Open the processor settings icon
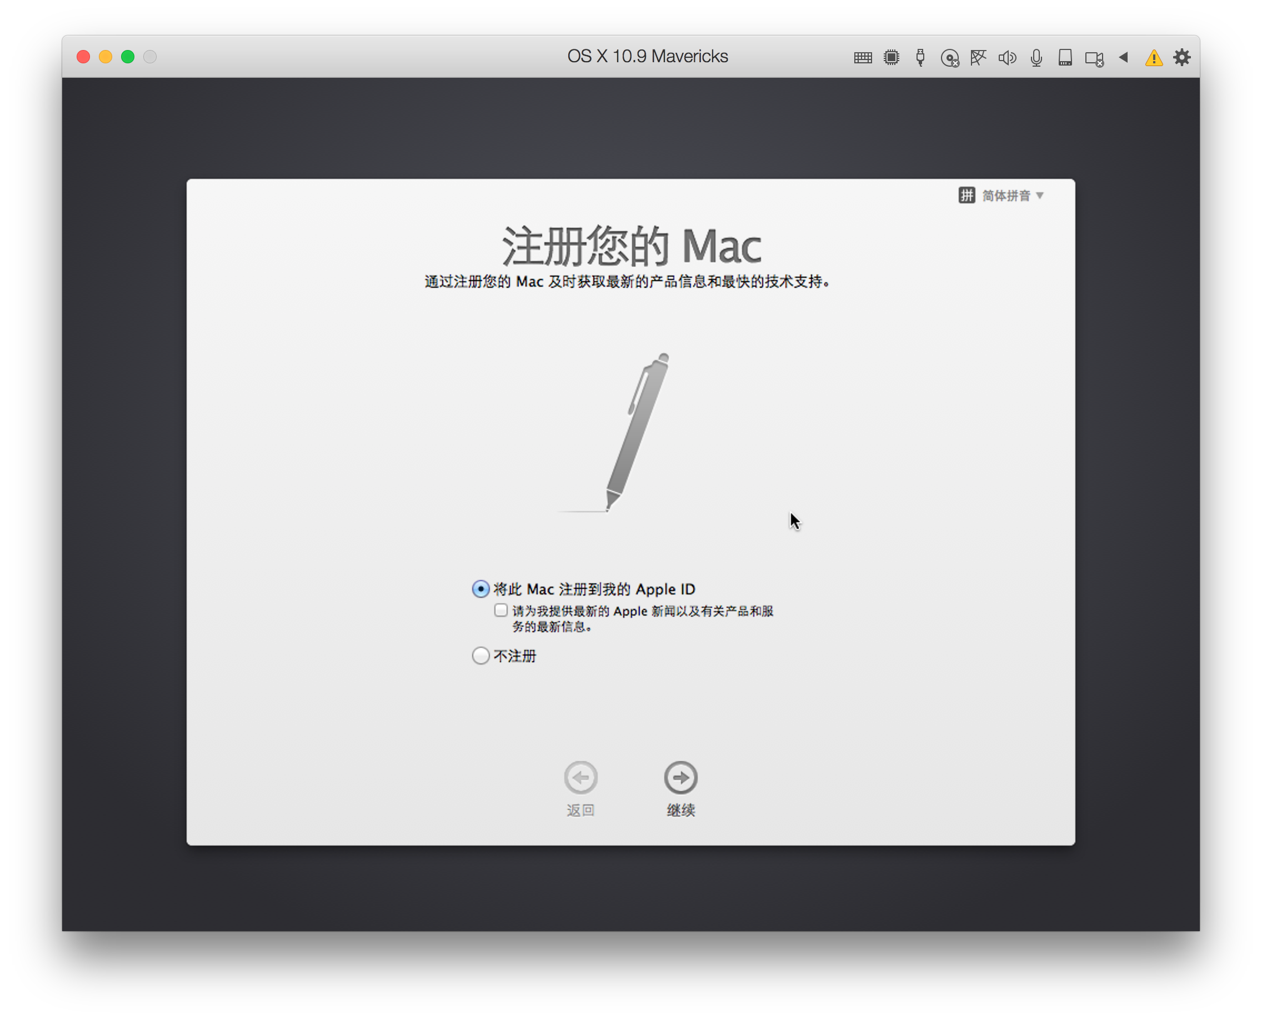Image resolution: width=1262 pixels, height=1020 pixels. pyautogui.click(x=892, y=57)
